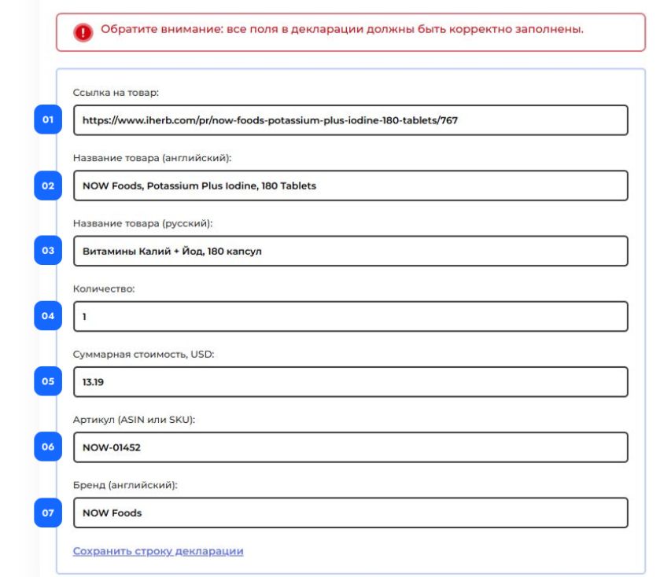Select the blue 05 number badge
Viewport: 660px width, 577px height.
click(48, 381)
